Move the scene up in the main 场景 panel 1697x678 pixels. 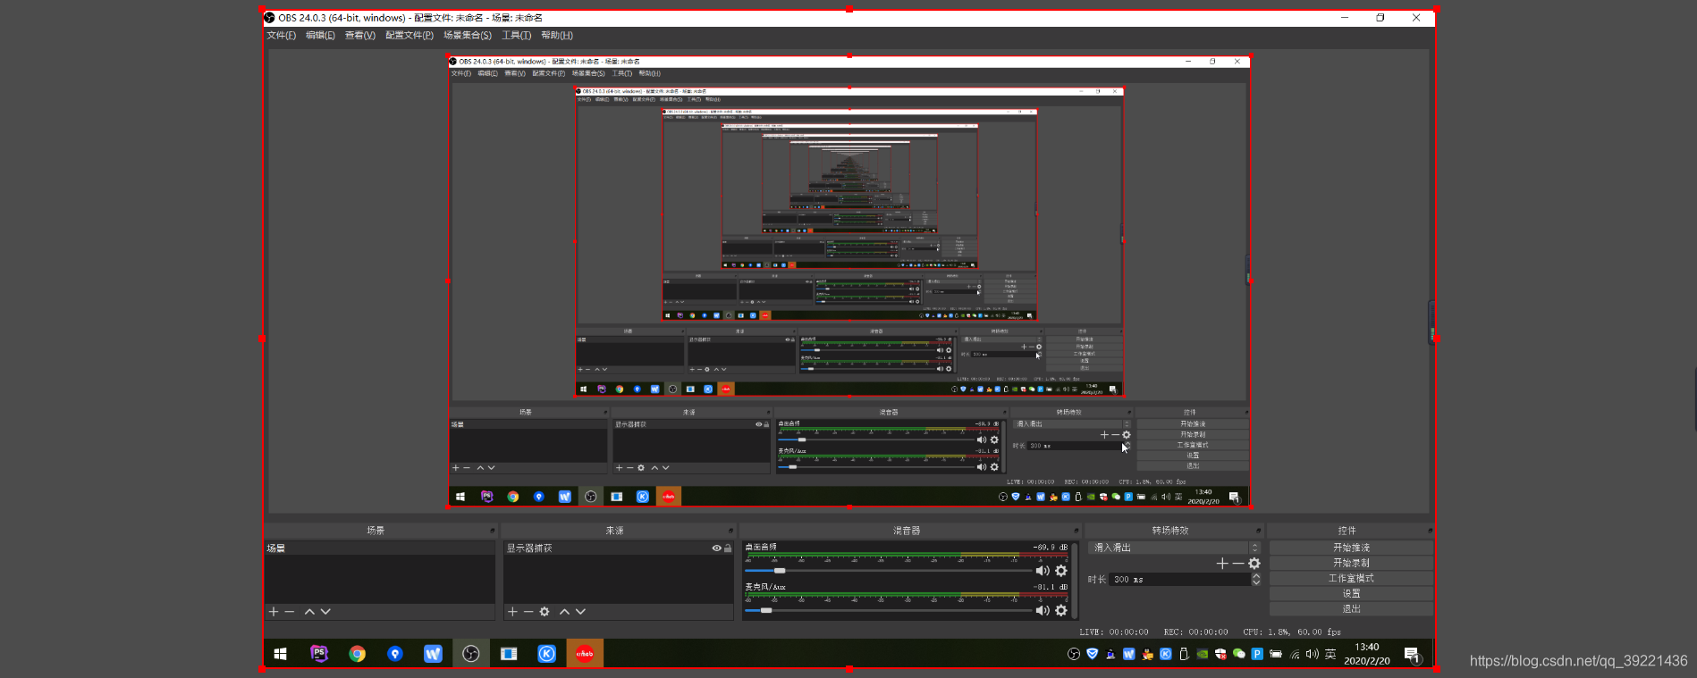[309, 612]
